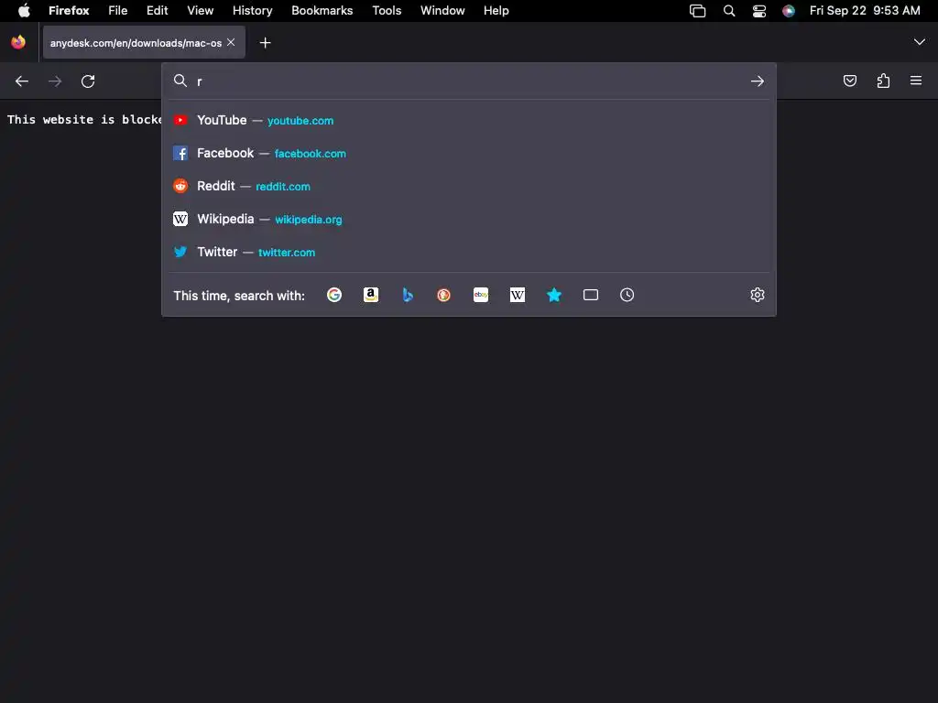Select the YouTube suggestion
This screenshot has height=703, width=938.
(469, 120)
